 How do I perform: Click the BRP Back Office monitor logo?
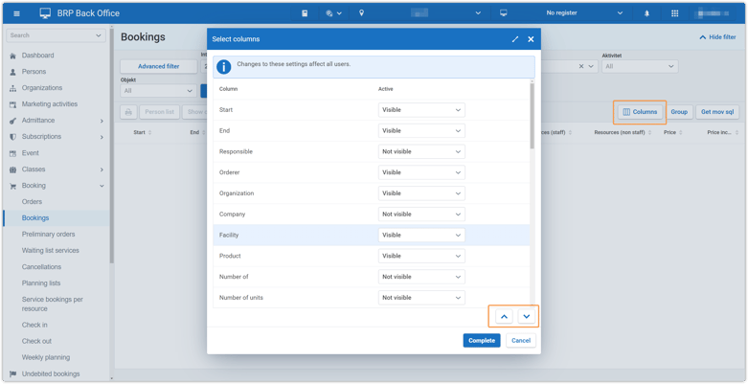[x=45, y=13]
